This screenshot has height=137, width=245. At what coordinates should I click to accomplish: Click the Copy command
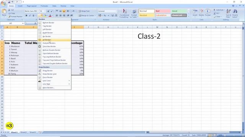pos(12,13)
